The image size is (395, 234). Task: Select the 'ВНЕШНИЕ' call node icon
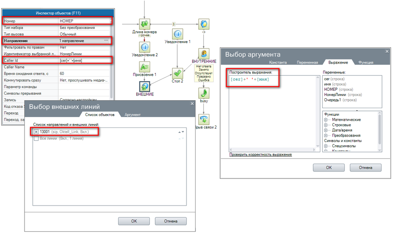coord(144,86)
